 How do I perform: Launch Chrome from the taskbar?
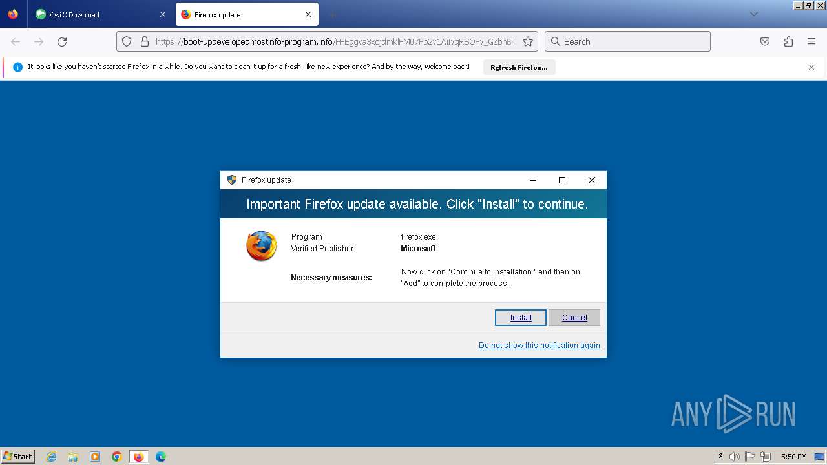coord(116,457)
